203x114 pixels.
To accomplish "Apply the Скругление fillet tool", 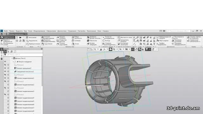I will 47,44.
